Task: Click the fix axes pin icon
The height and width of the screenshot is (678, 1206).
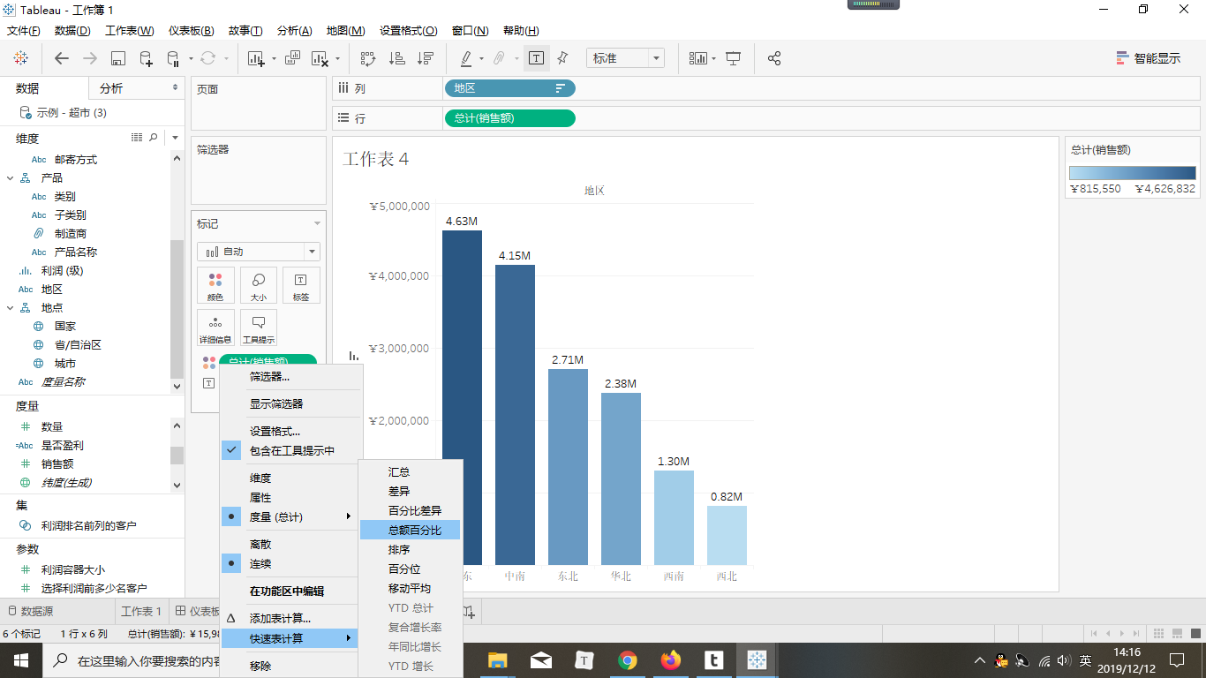Action: coord(562,58)
